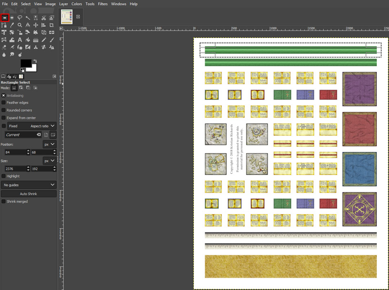
Task: Clear the Current aspect ratio field
Action: [39, 135]
